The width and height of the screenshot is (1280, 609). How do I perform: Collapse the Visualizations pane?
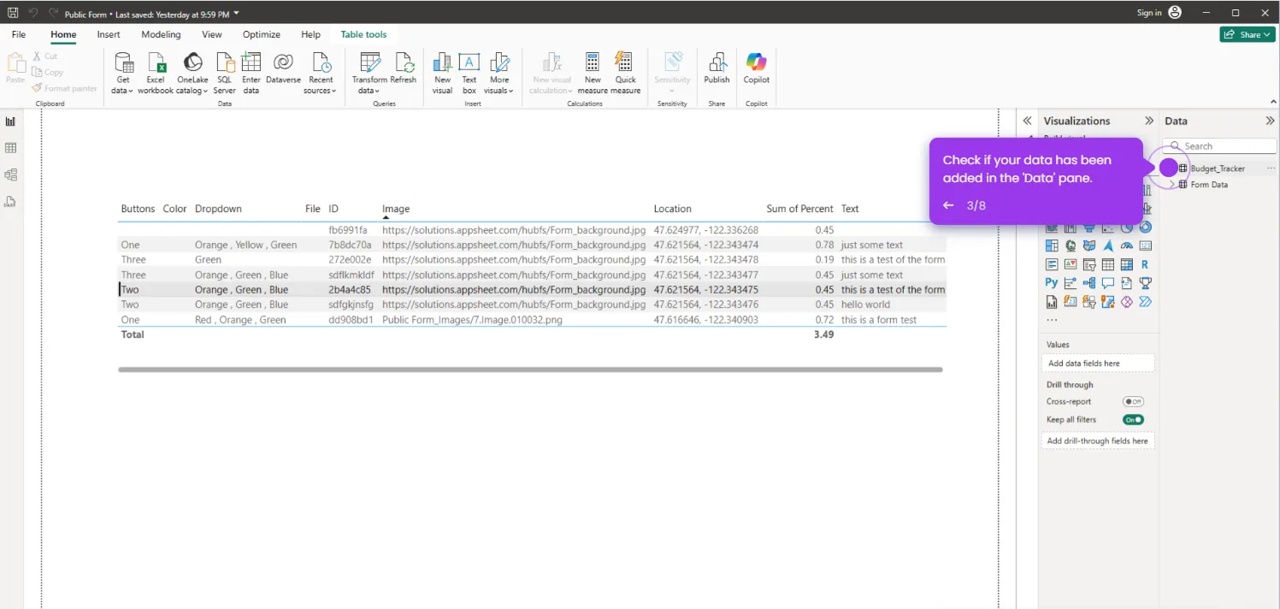tap(1149, 121)
